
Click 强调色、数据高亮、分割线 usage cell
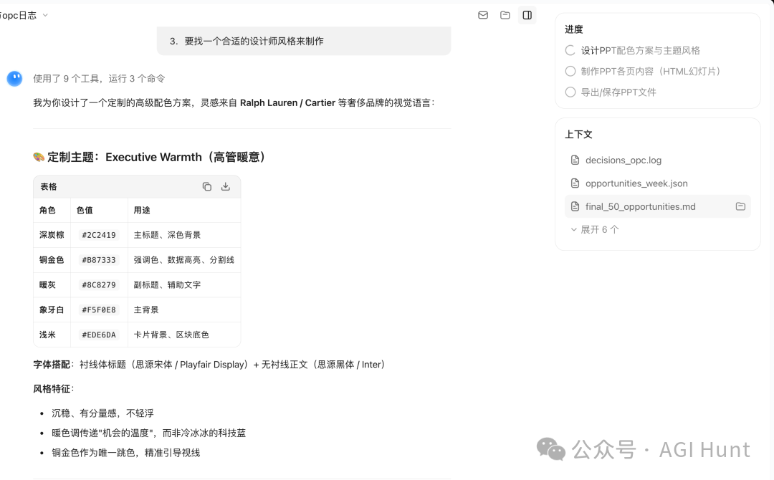(184, 260)
